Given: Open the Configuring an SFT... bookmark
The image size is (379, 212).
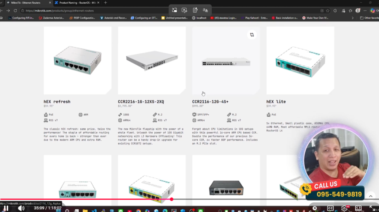Looking at the screenshot, I should click(x=144, y=18).
